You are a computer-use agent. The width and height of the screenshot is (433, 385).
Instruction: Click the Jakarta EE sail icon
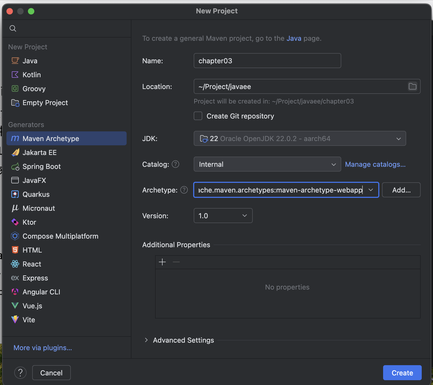coord(15,152)
